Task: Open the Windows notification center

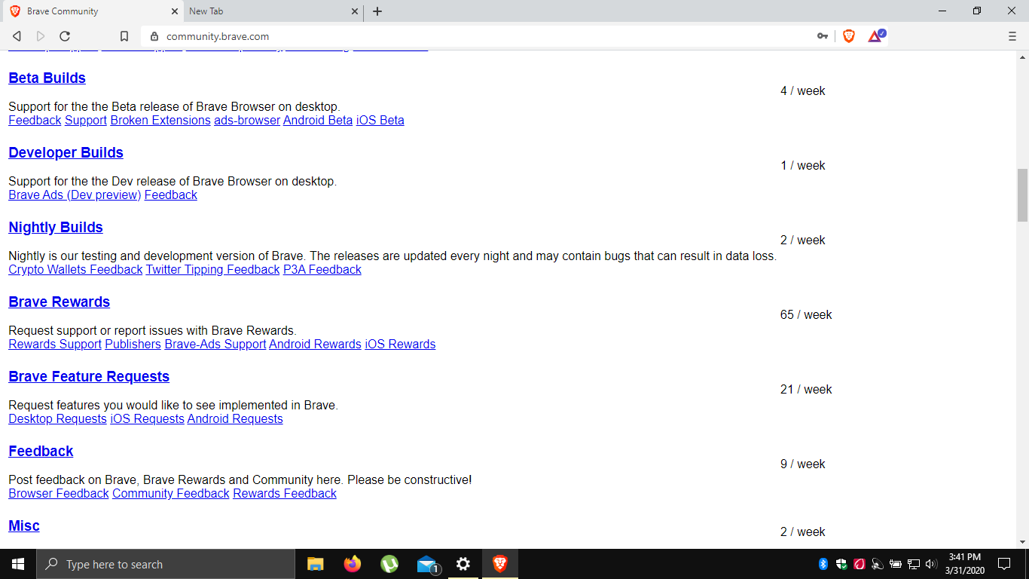Action: tap(1004, 564)
